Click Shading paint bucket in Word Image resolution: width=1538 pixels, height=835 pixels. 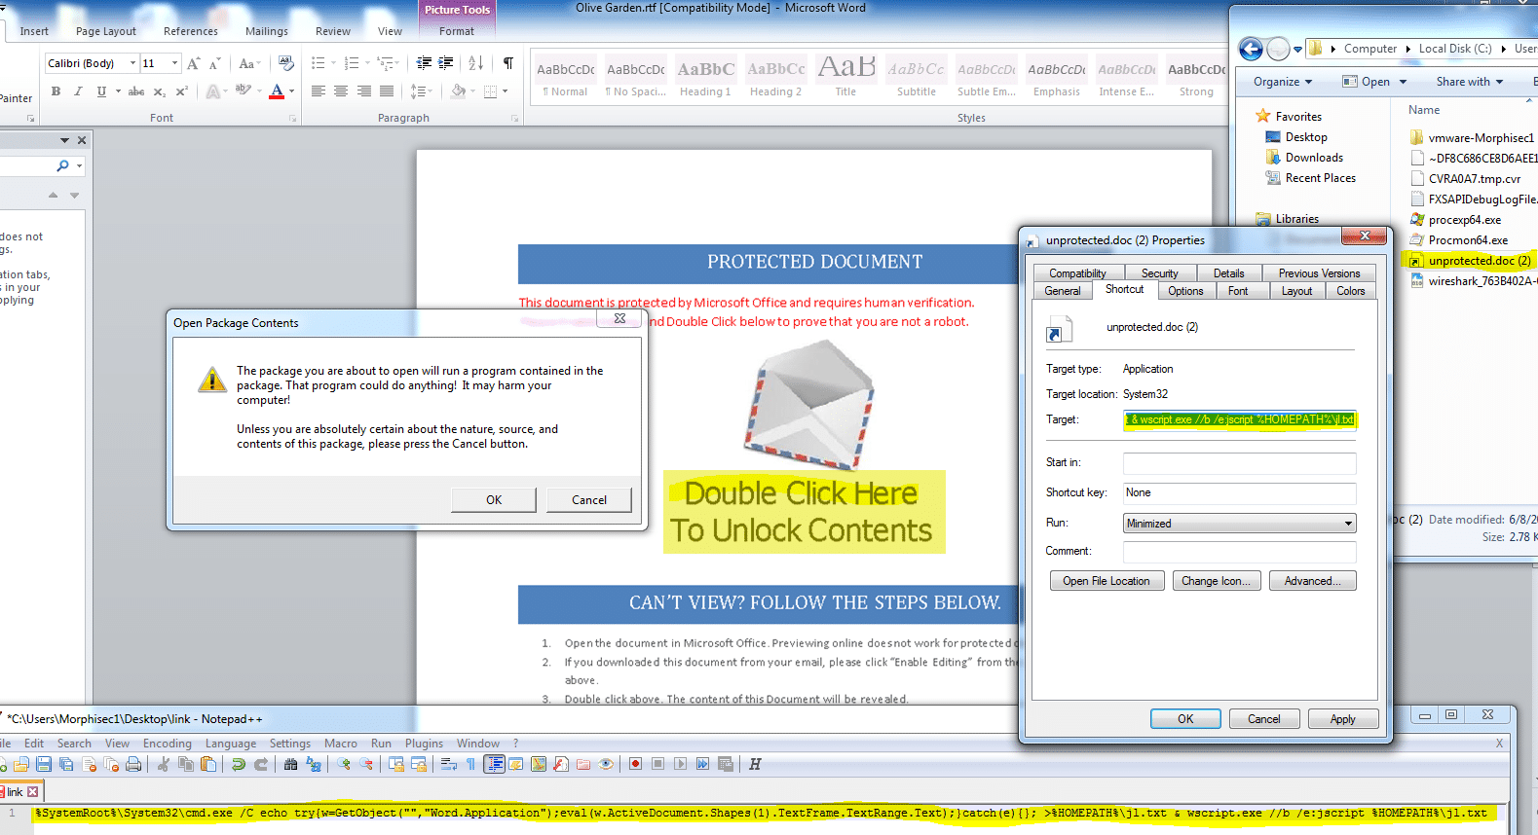tap(458, 91)
